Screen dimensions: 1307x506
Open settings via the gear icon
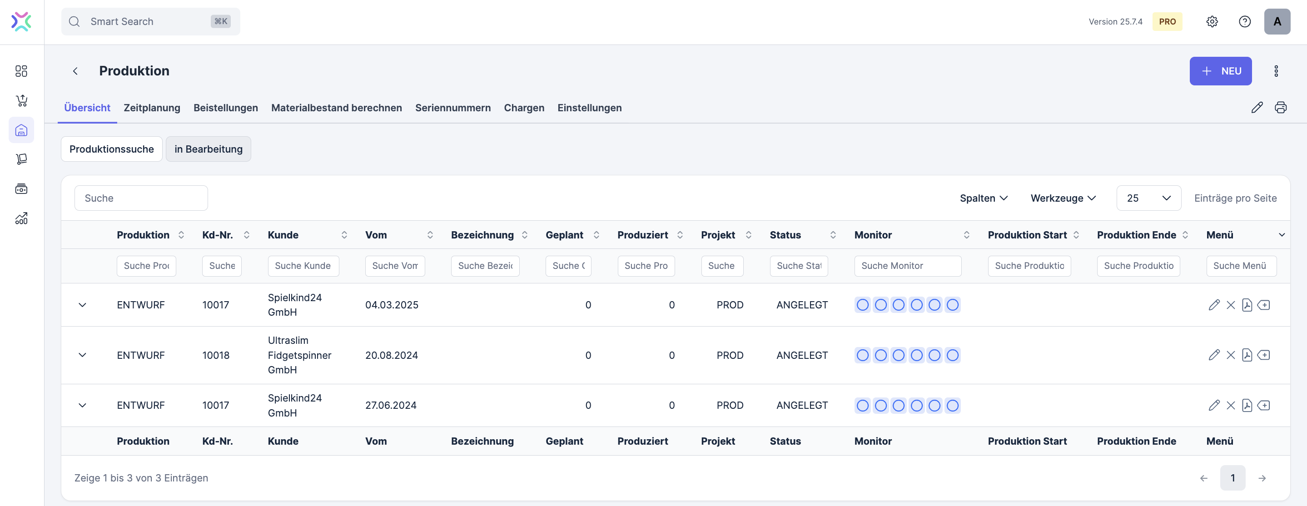[1212, 22]
